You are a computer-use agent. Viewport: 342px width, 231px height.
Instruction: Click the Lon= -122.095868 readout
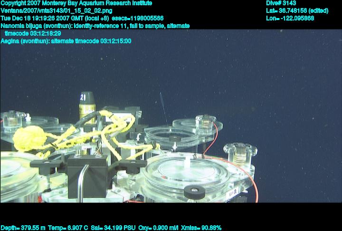[290, 18]
